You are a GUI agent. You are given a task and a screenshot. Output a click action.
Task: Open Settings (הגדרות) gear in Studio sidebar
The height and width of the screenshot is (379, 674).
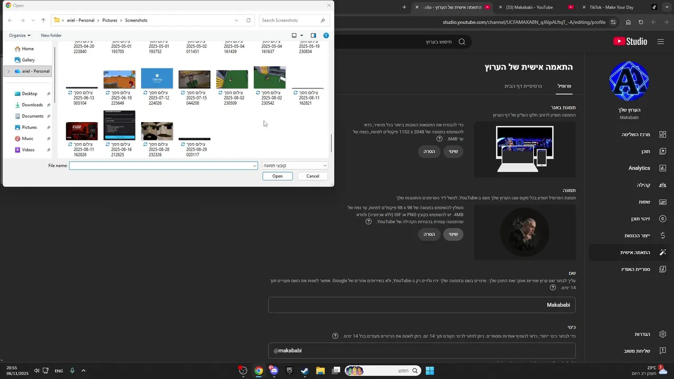(662, 334)
